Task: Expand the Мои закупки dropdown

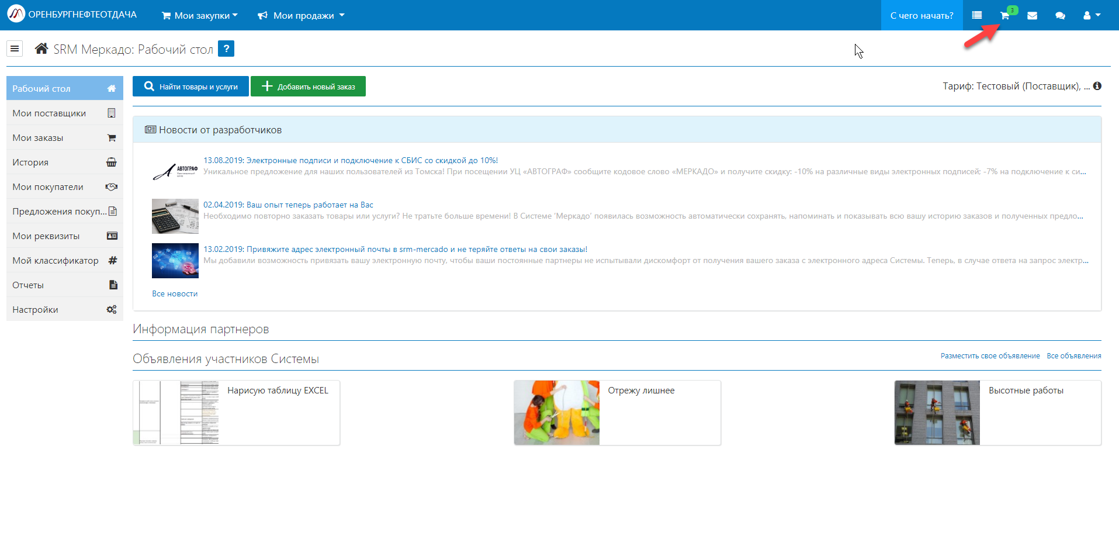Action: tap(200, 16)
